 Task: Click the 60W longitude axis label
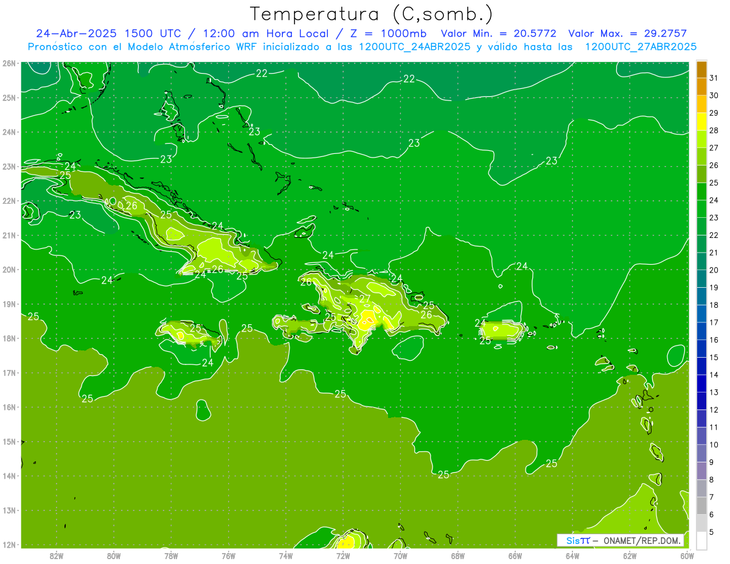click(687, 555)
